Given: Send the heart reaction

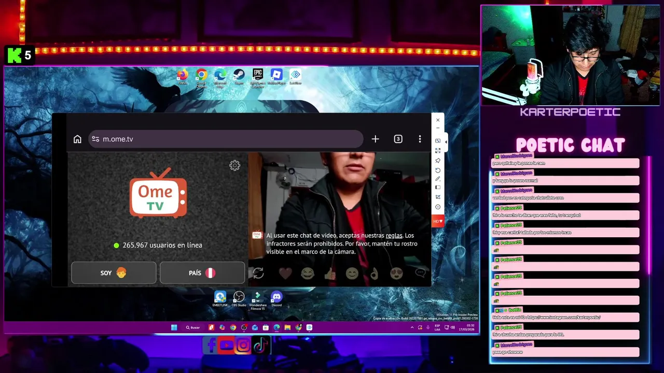Looking at the screenshot, I should (x=285, y=273).
